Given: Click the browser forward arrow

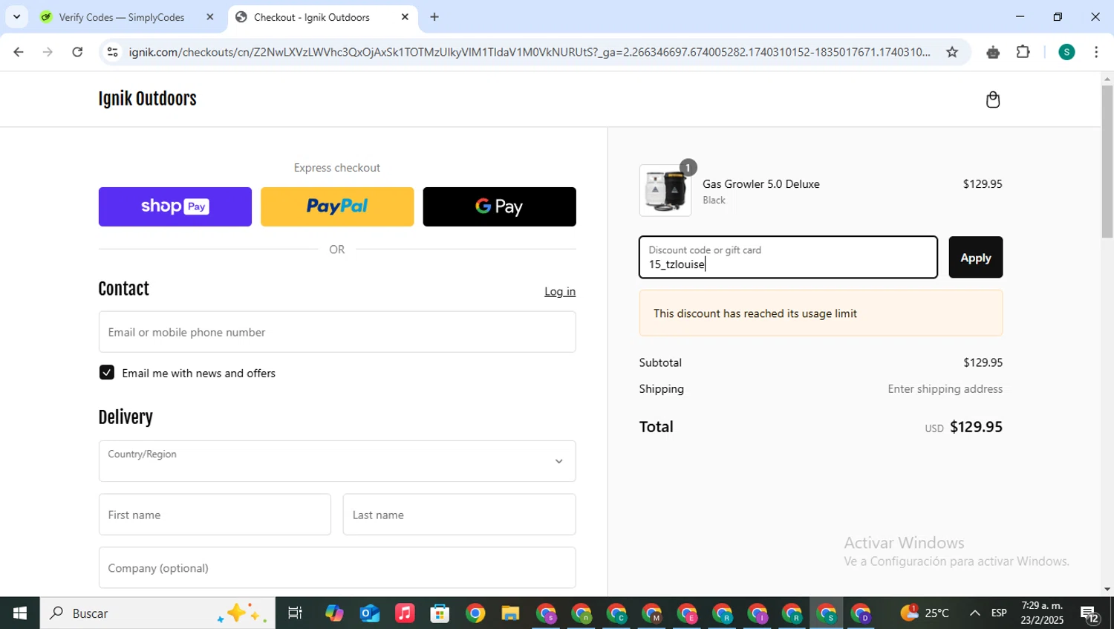Looking at the screenshot, I should point(48,52).
